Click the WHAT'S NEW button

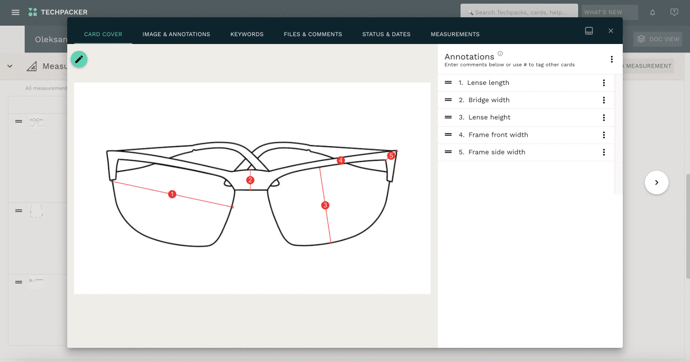pyautogui.click(x=609, y=12)
